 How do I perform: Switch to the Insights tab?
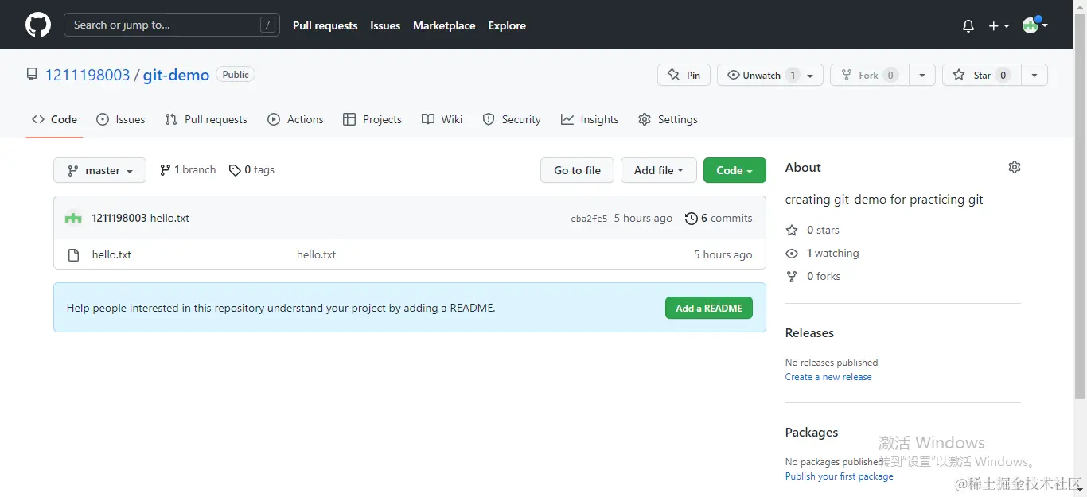590,119
